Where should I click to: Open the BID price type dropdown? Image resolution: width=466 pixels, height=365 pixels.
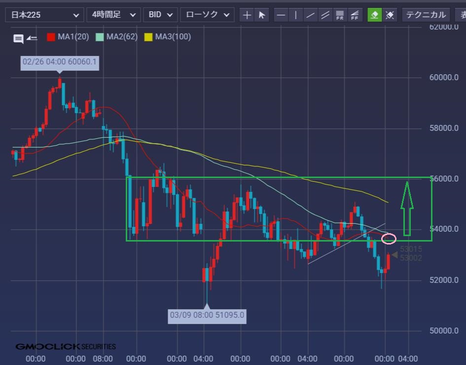(x=160, y=15)
